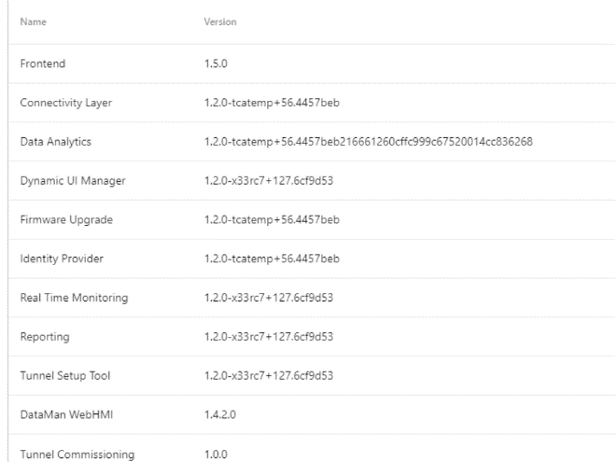The height and width of the screenshot is (462, 616).
Task: Select the Dynamic UI Manager entry
Action: tap(72, 180)
